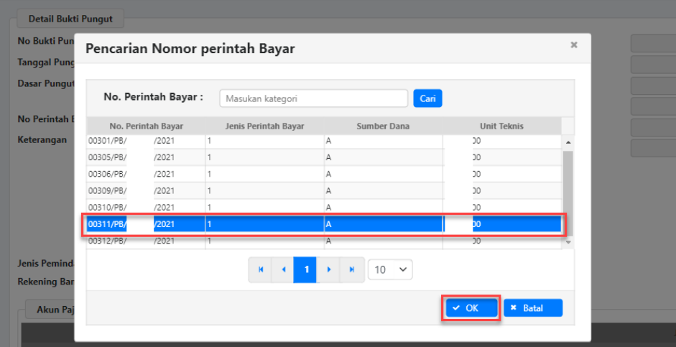Cancel using the Batal button

pyautogui.click(x=532, y=308)
